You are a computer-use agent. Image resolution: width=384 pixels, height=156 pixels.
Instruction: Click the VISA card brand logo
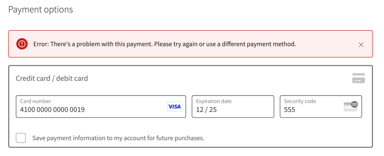tap(174, 107)
